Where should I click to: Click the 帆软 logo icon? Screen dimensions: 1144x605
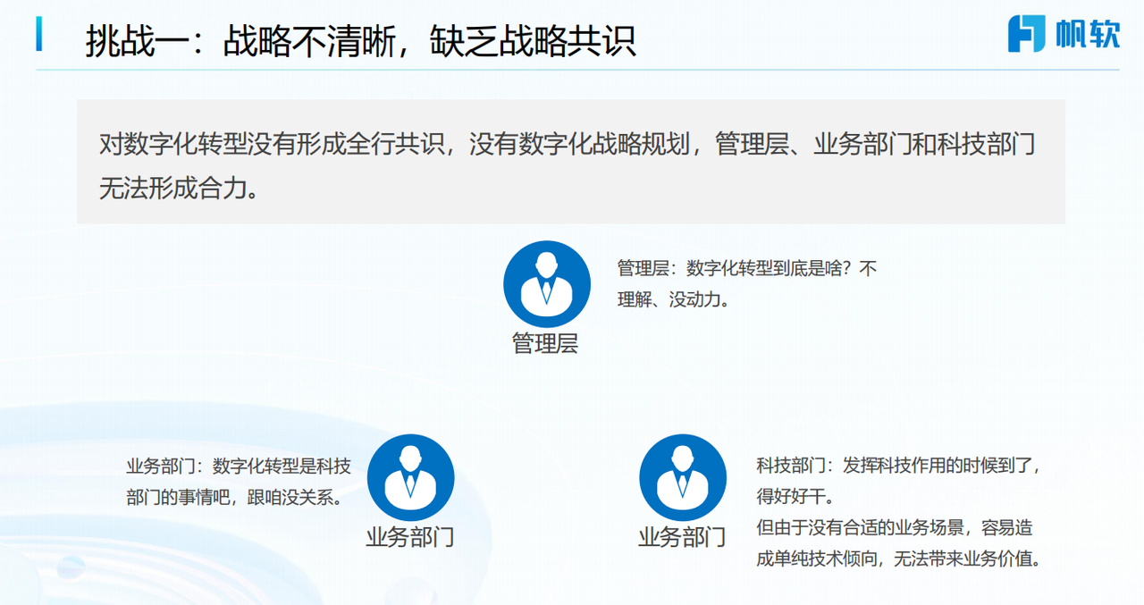[x=1027, y=33]
